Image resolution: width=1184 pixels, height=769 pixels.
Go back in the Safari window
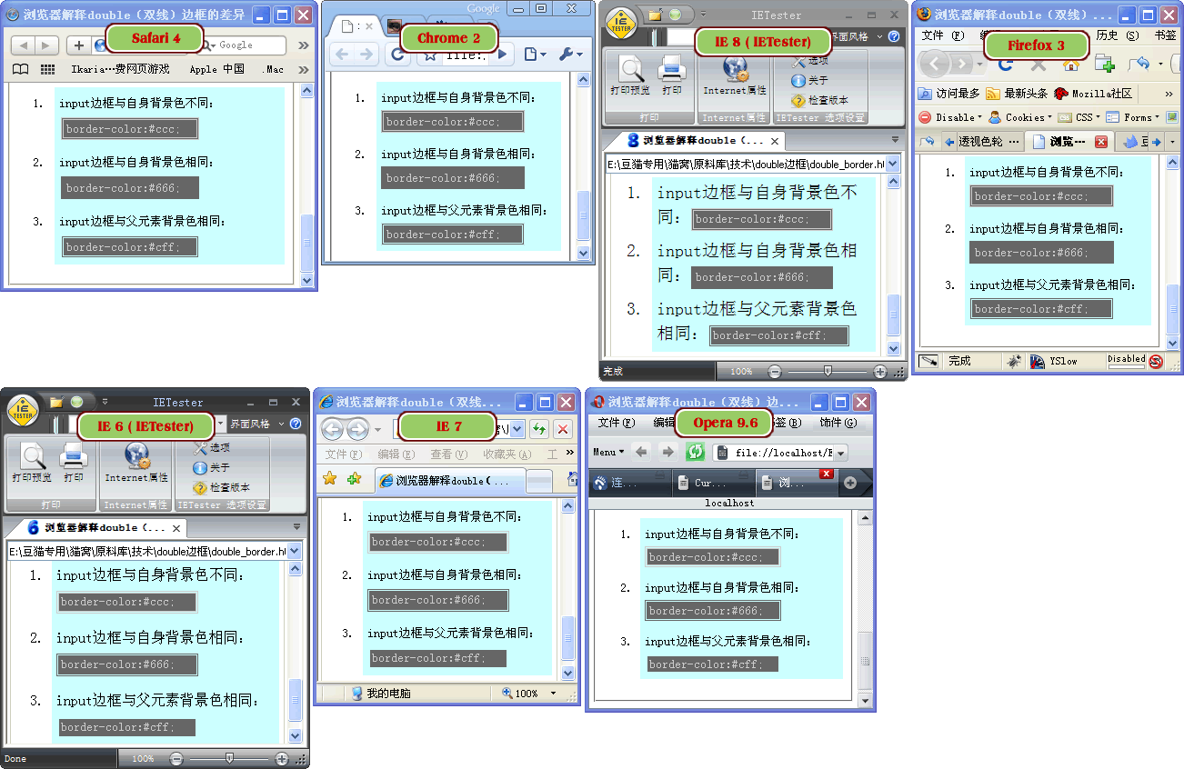point(23,45)
